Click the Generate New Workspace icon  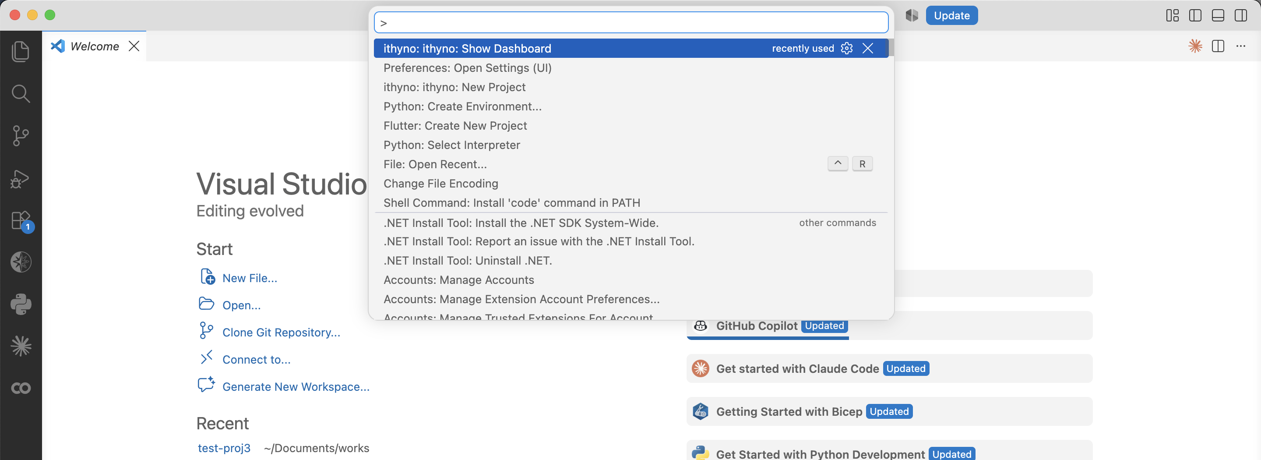point(206,384)
